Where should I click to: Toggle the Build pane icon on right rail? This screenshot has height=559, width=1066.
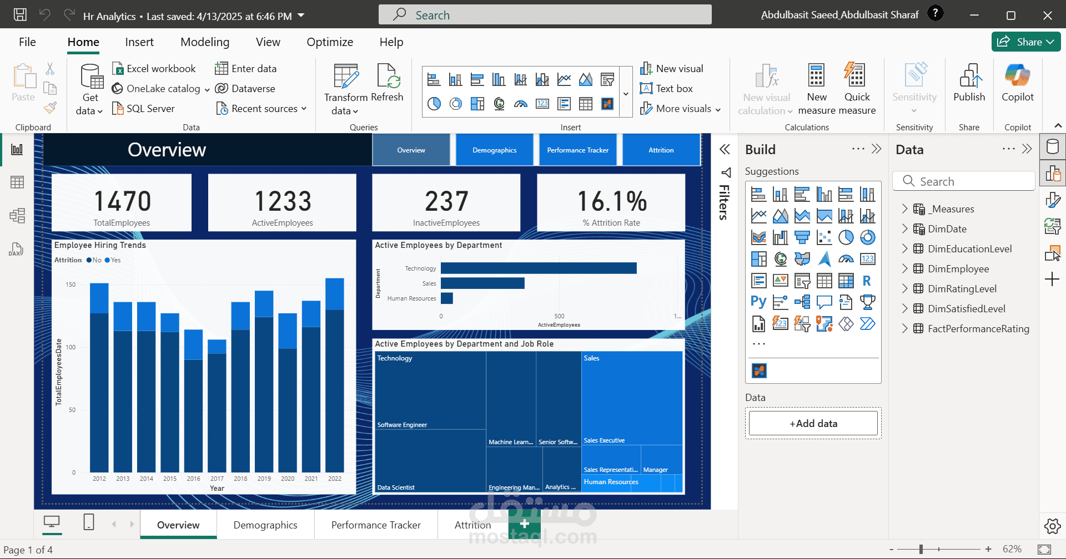coord(1053,173)
